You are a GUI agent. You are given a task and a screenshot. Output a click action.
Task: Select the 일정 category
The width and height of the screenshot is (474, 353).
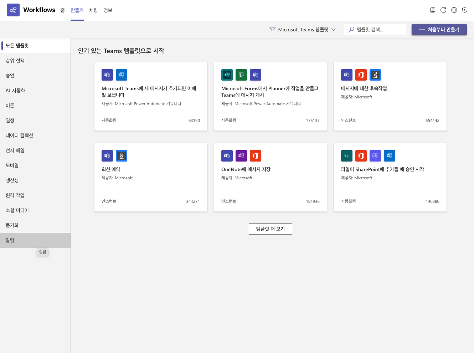click(35, 121)
